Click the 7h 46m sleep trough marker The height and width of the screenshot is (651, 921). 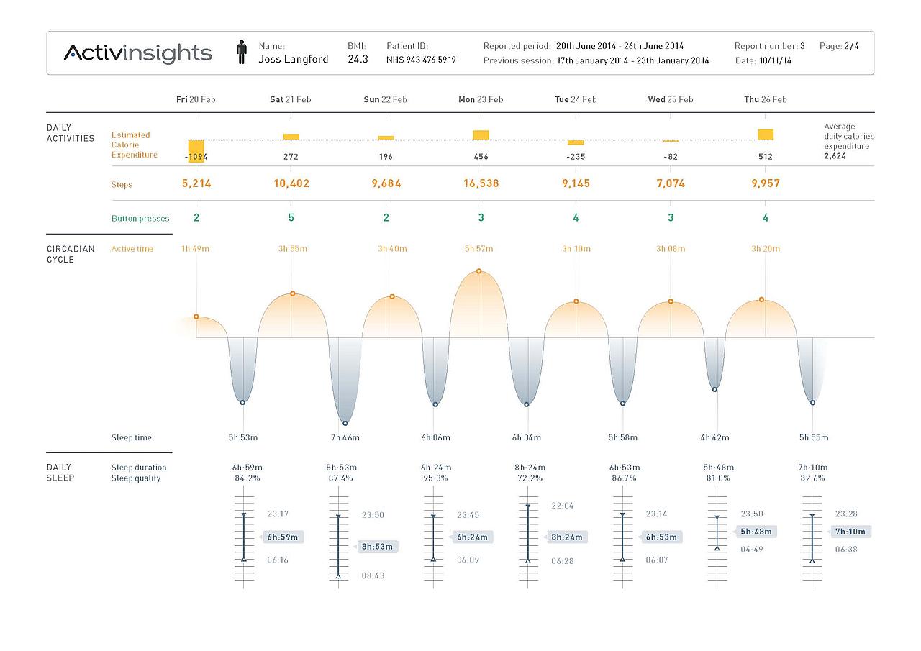(x=345, y=423)
